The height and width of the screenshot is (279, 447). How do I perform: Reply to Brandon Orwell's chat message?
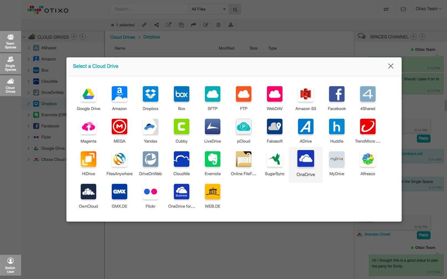424,235
